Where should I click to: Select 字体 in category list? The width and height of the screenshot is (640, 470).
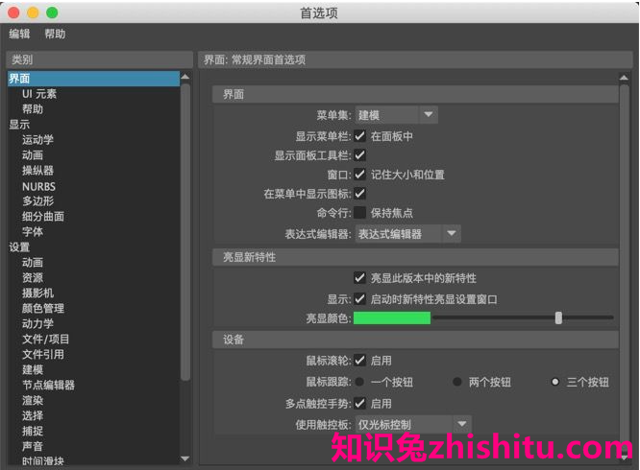point(33,232)
